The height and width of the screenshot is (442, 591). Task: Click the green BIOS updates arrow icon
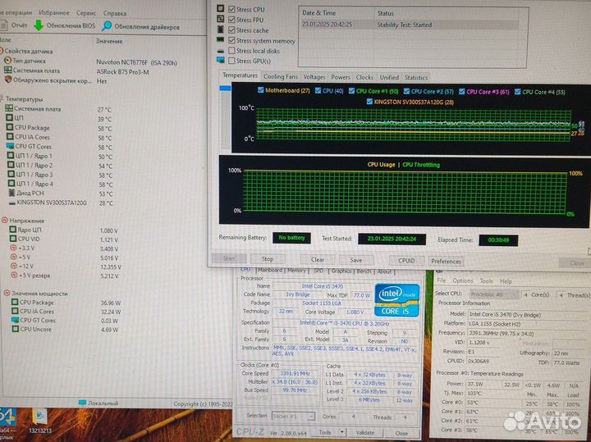[39, 25]
